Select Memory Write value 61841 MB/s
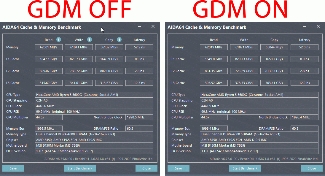 click(x=79, y=47)
